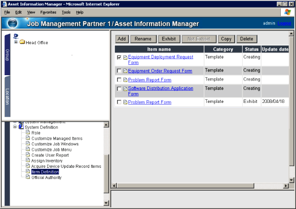Image resolution: width=296 pixels, height=209 pixels.
Task: Click the Internet Explorer icon in the title bar
Action: coord(4,4)
